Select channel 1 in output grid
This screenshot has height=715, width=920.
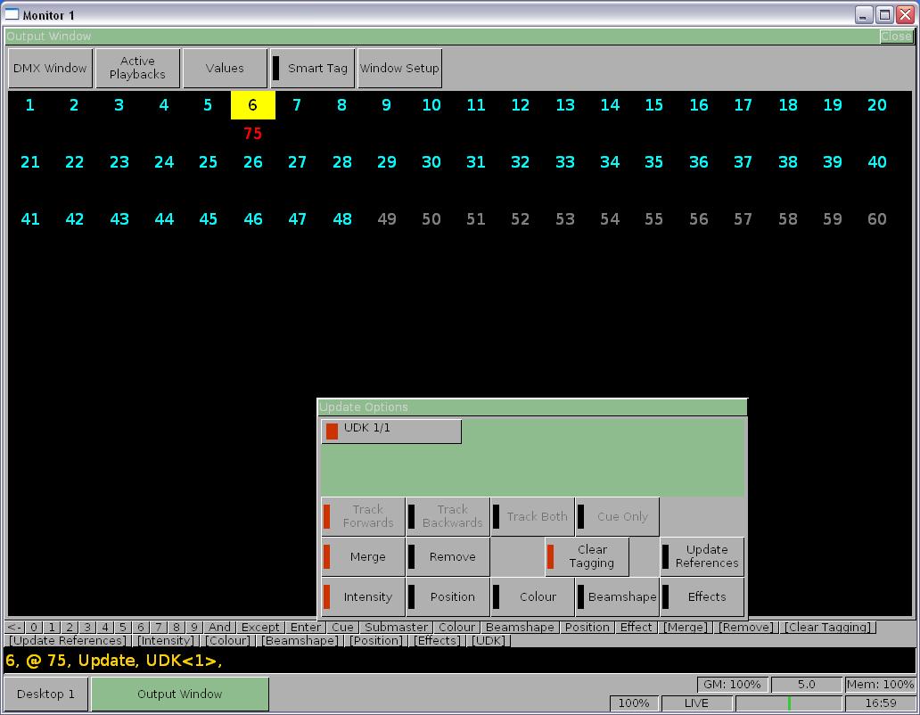(x=30, y=105)
